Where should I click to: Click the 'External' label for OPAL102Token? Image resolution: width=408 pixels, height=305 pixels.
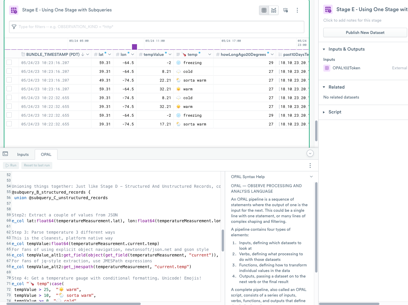pos(400,68)
